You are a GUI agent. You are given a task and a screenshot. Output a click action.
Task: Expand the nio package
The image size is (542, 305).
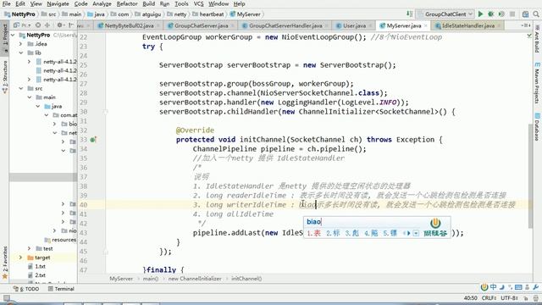[54, 230]
